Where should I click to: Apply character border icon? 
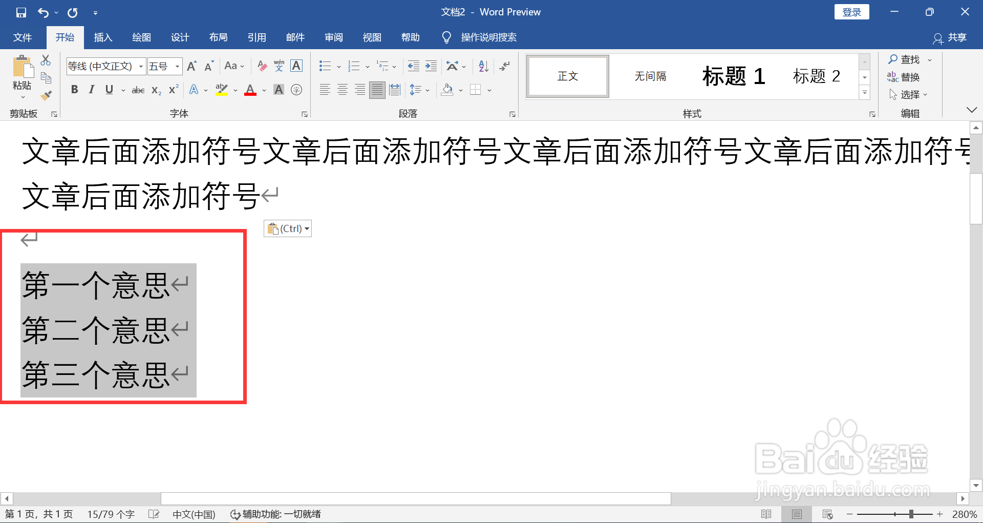296,66
